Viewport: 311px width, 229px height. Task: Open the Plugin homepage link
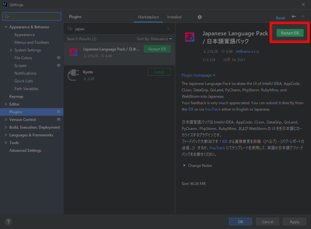(198, 75)
